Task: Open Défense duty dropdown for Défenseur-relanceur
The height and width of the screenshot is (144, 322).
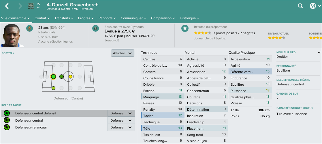Action: (121, 127)
